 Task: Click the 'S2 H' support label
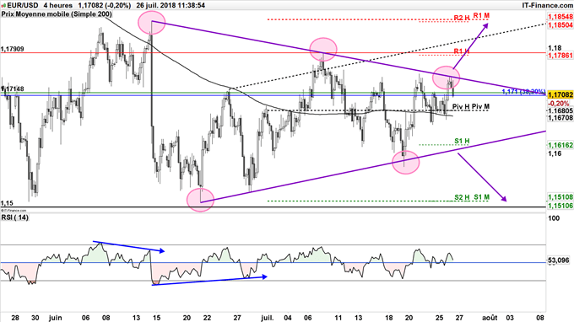coord(462,197)
